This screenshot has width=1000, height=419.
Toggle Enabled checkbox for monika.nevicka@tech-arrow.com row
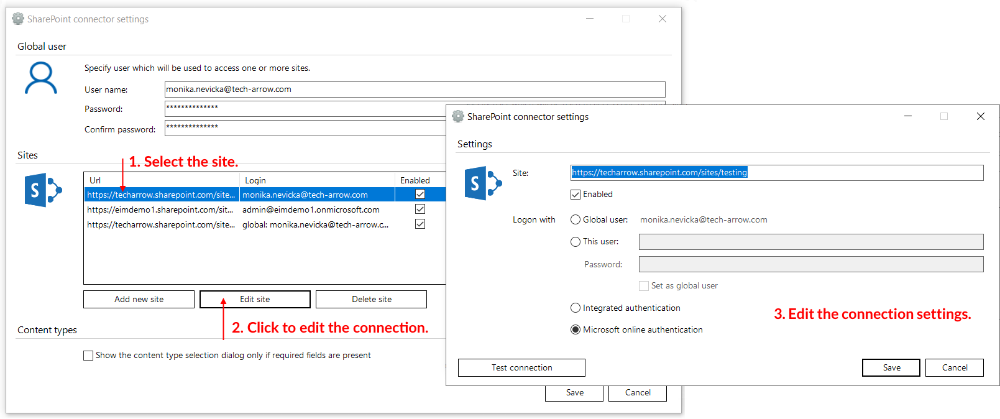[x=420, y=195]
